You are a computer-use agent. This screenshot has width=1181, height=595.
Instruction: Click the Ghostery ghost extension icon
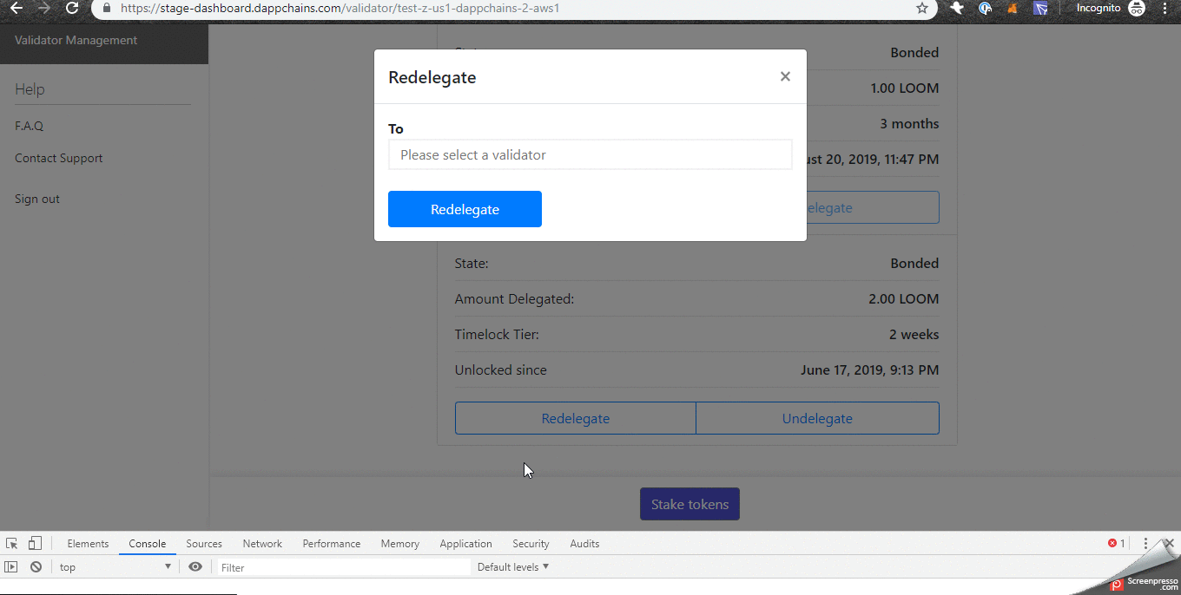(x=958, y=8)
